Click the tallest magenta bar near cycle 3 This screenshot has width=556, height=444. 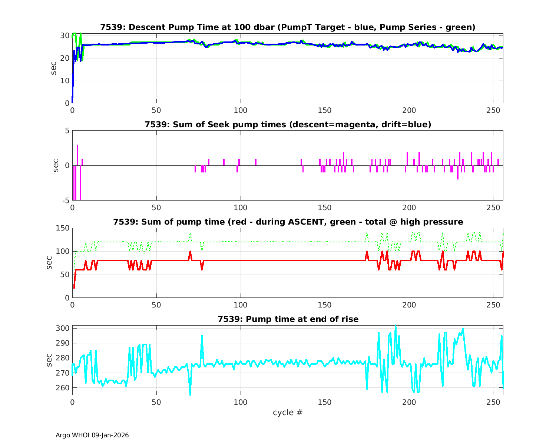77,154
